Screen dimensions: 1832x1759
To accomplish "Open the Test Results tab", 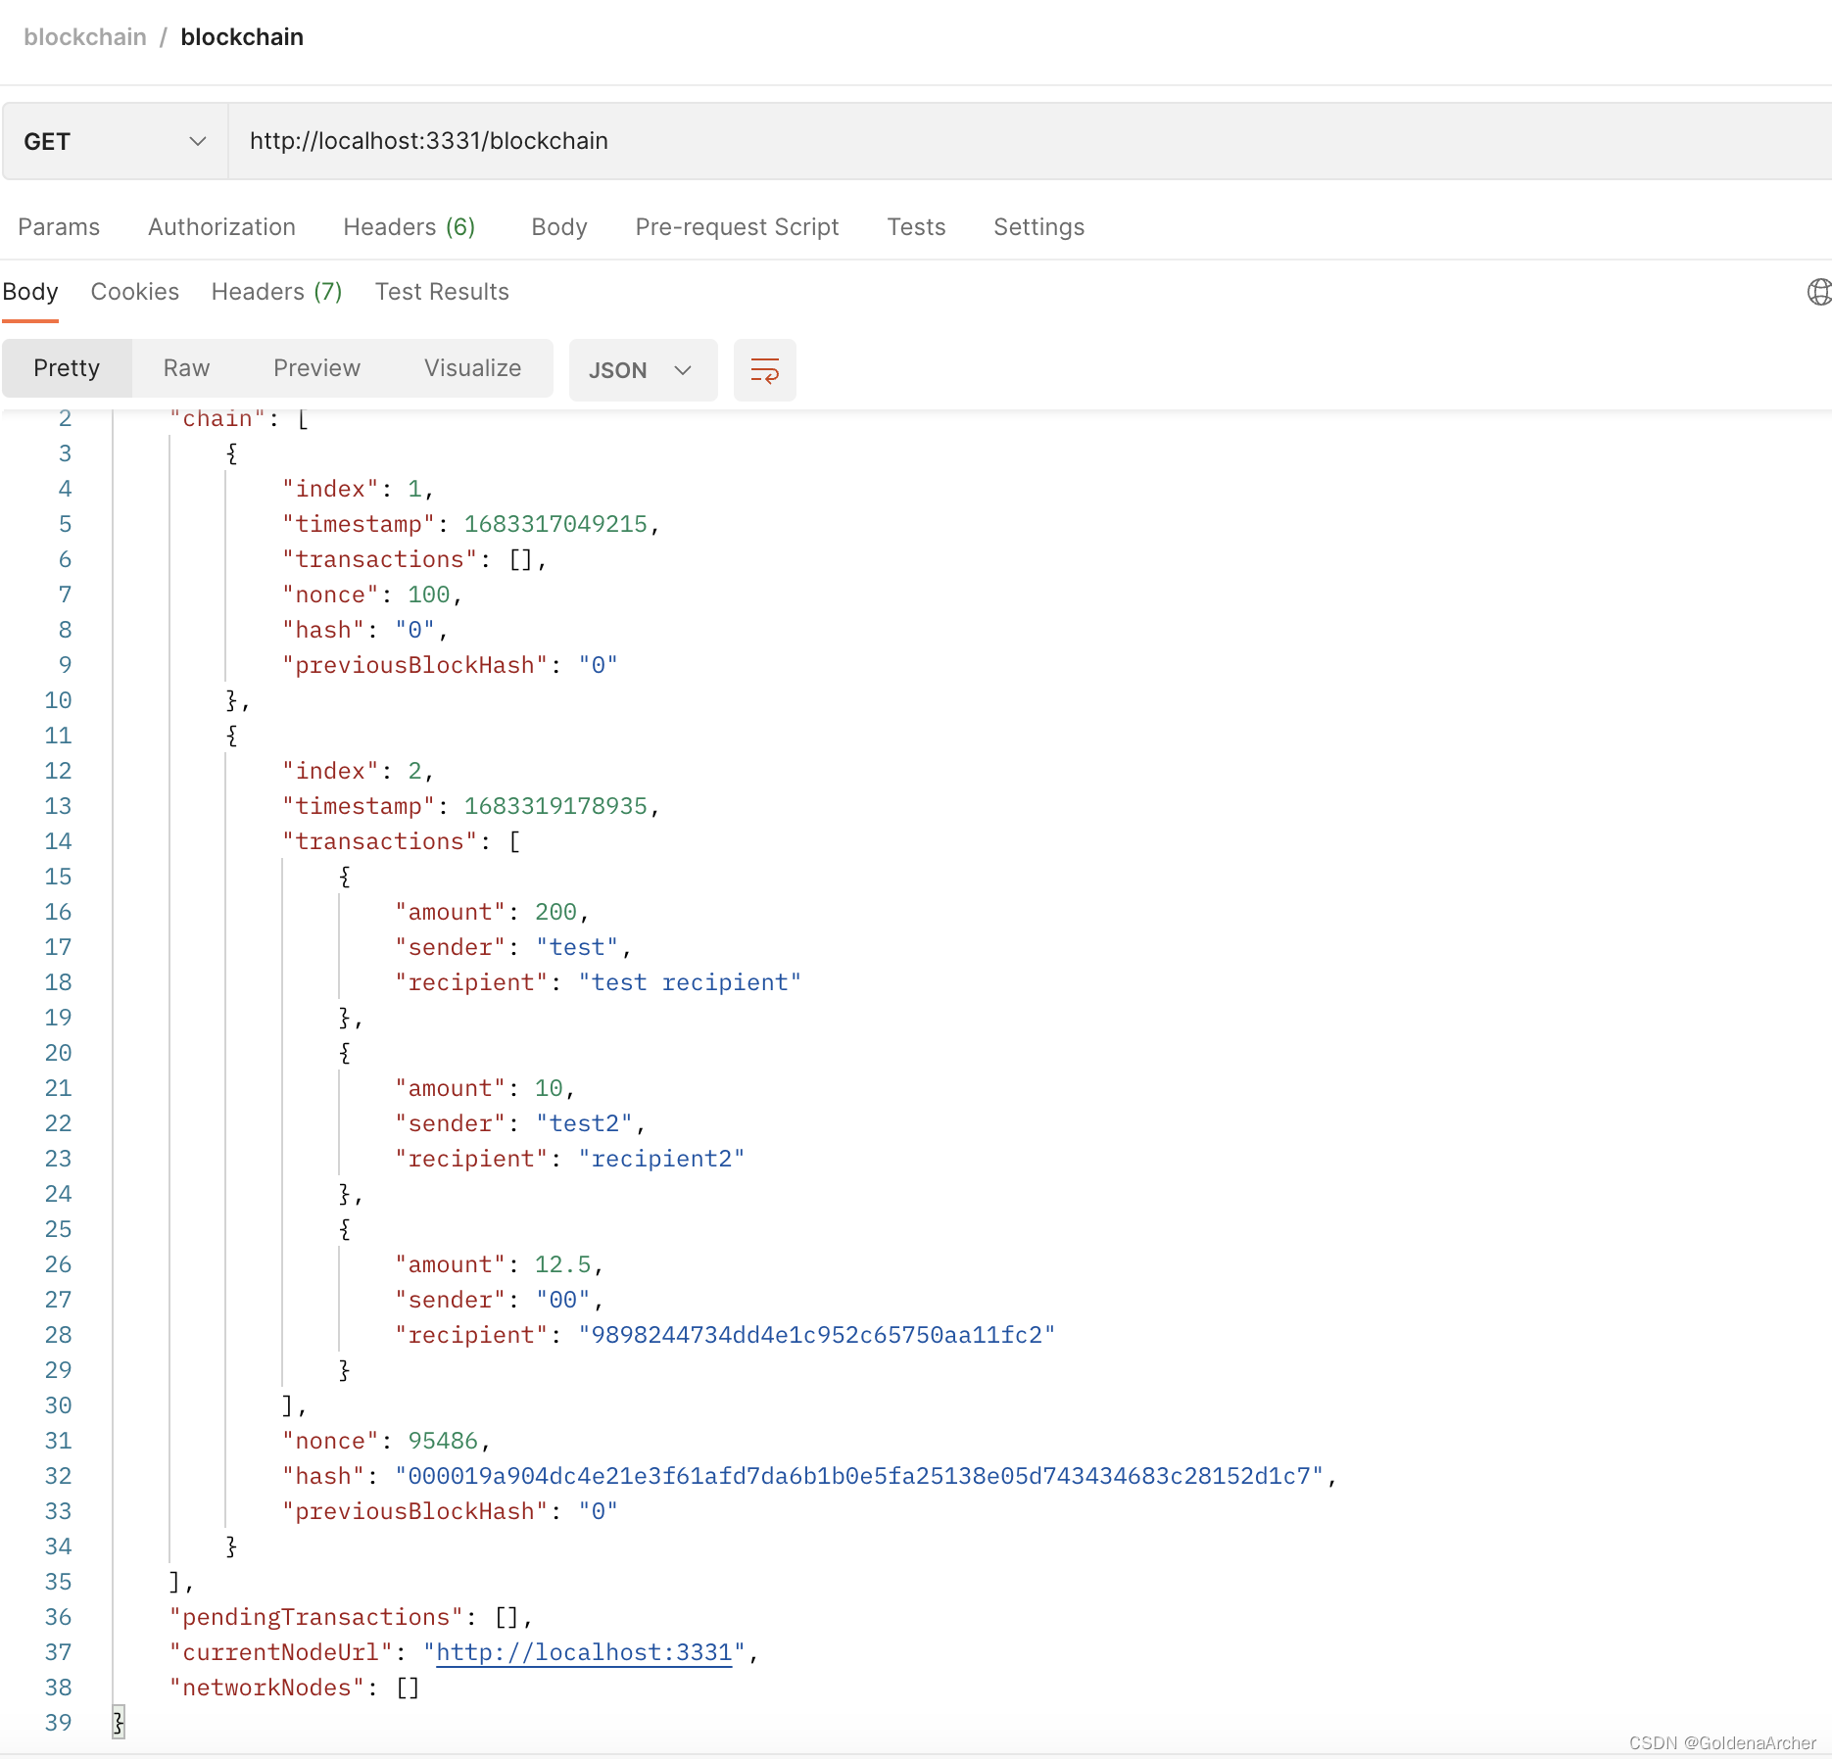I will click(442, 292).
